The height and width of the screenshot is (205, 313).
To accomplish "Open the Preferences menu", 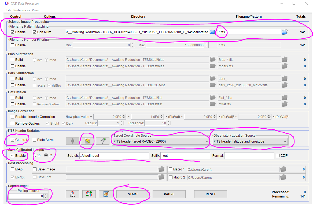I will [21, 10].
